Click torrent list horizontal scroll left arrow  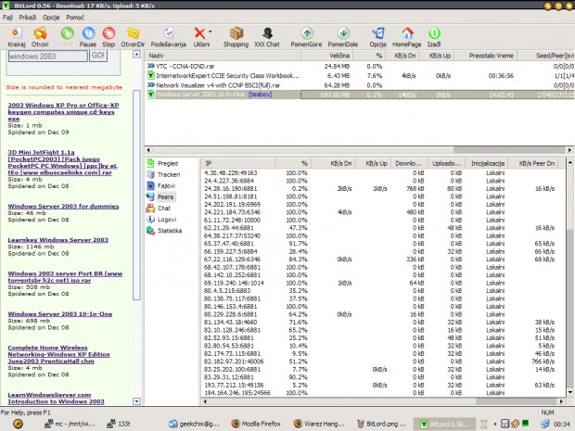148,149
